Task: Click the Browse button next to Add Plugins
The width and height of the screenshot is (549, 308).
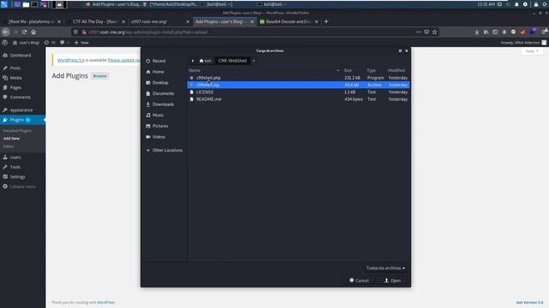Action: coord(100,76)
